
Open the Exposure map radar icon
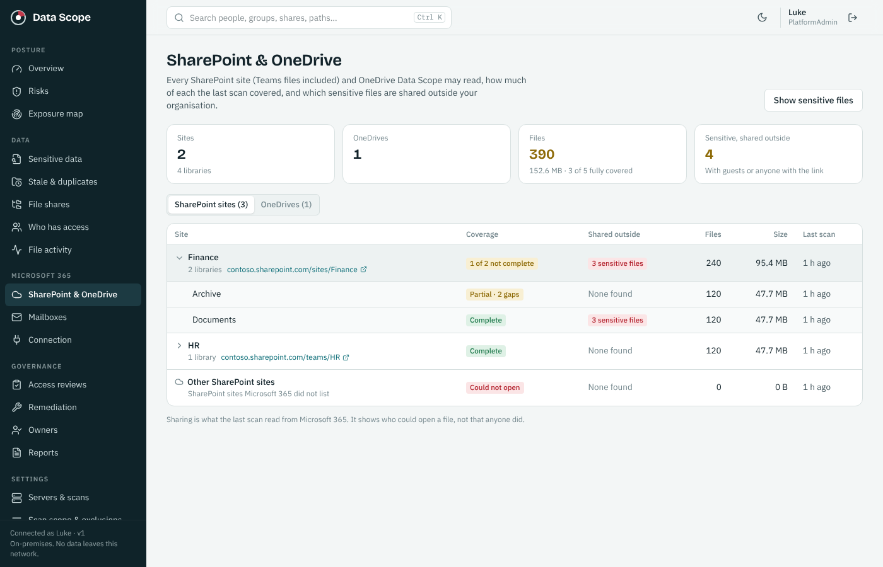(x=17, y=114)
